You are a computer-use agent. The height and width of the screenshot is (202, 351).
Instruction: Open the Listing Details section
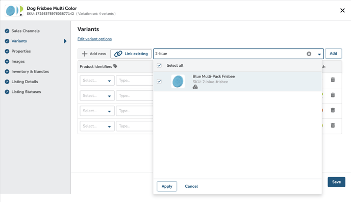24,82
